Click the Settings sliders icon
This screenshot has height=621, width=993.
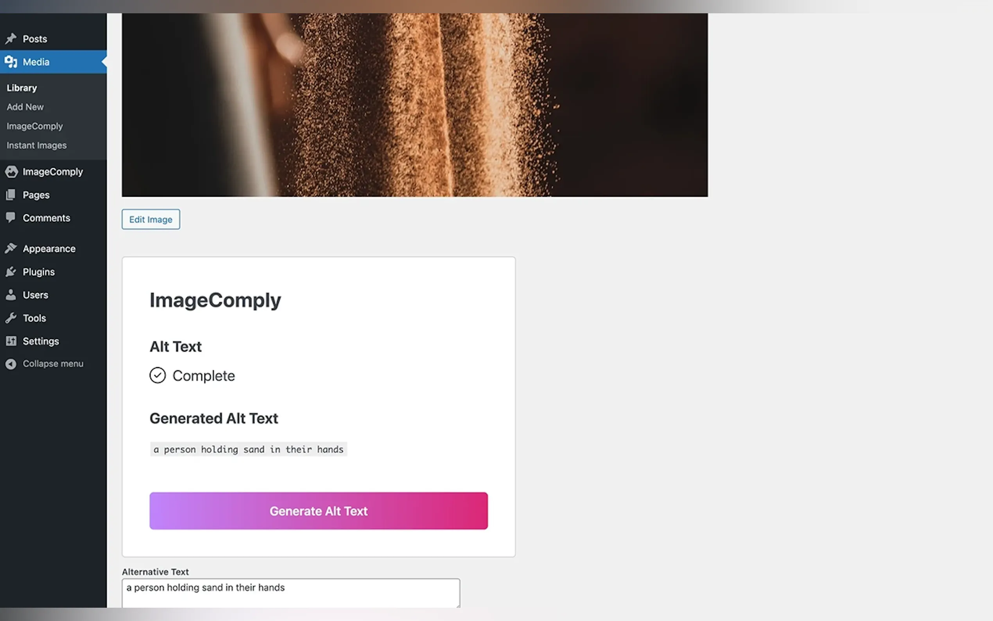coord(11,341)
